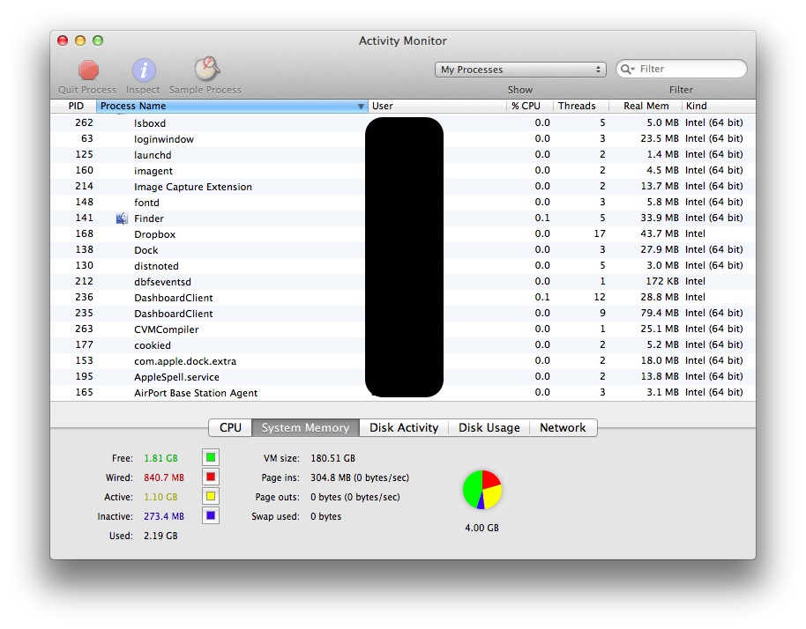
Task: Select the AirPort Base Station Agent row
Action: (403, 393)
